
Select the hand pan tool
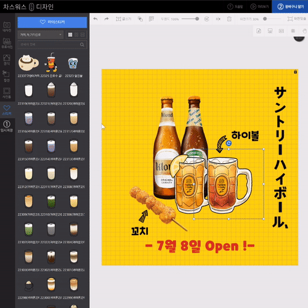click(304, 31)
